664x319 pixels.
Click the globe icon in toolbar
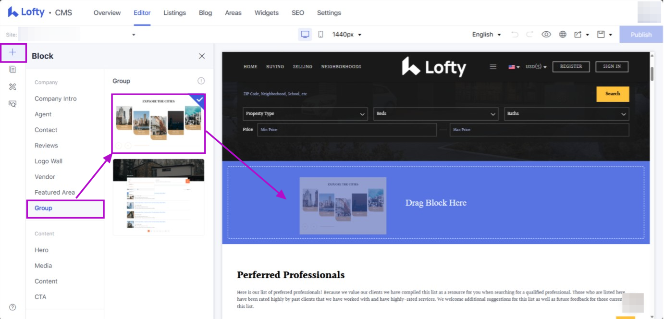(x=563, y=35)
